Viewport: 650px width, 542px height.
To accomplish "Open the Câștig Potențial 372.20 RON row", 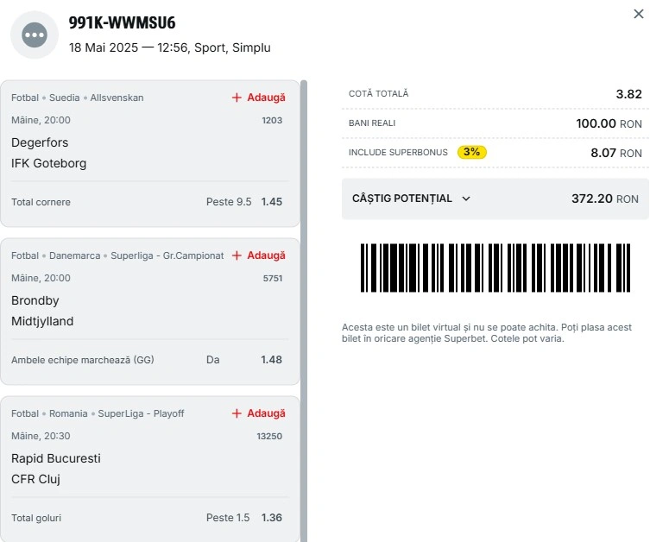I will pos(495,199).
